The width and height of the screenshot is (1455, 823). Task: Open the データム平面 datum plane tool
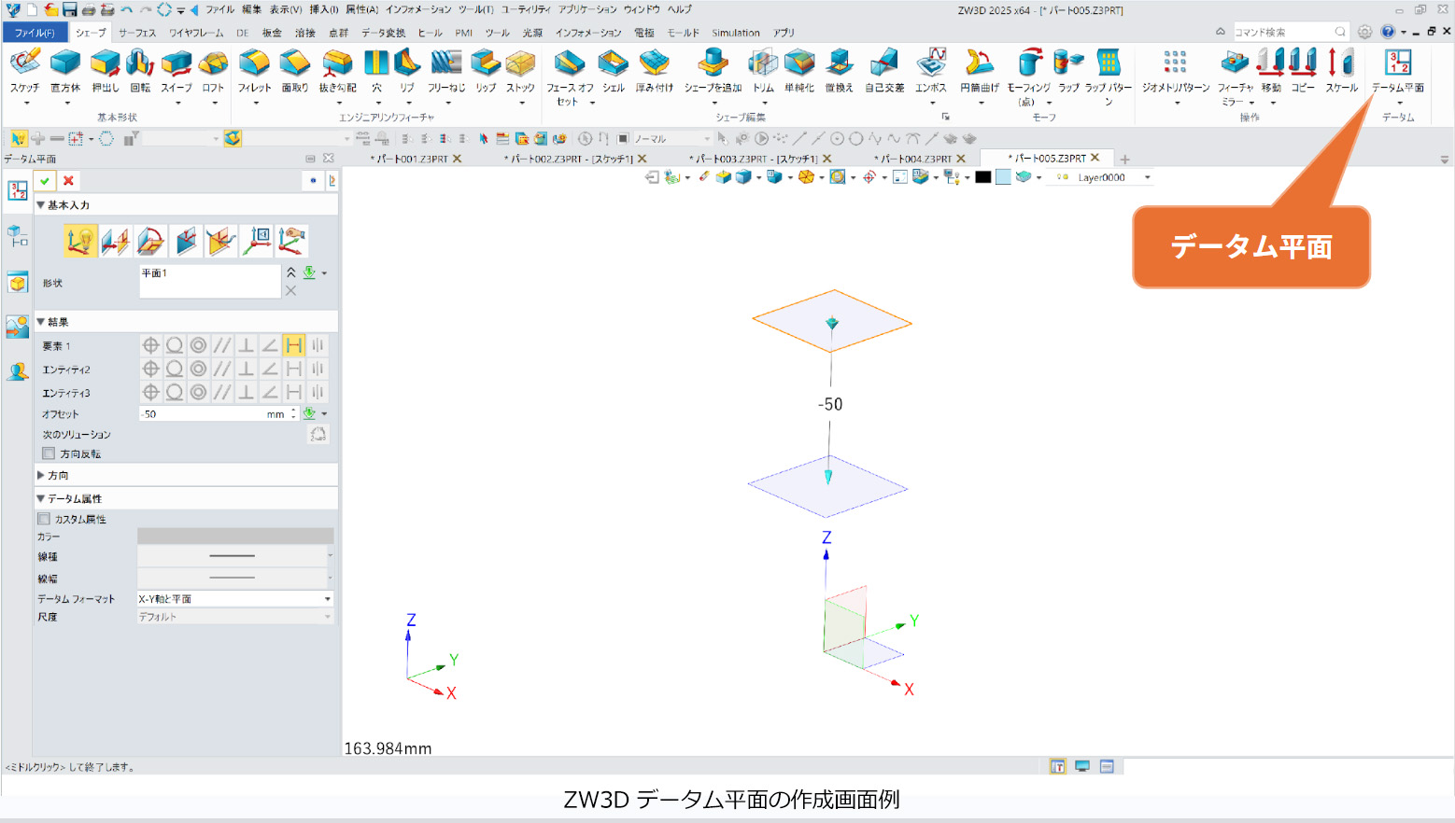pyautogui.click(x=1398, y=71)
